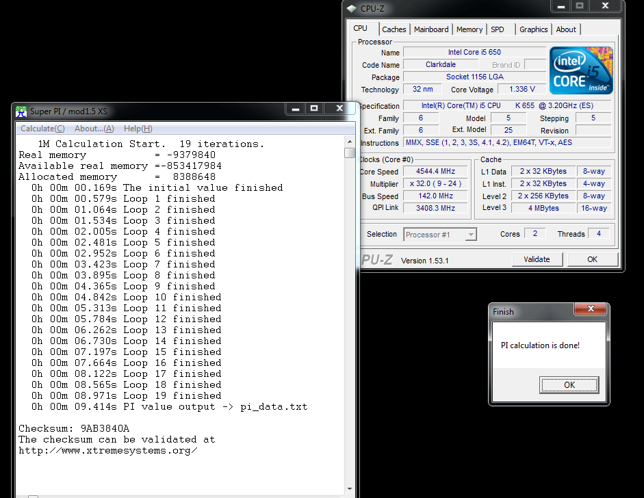This screenshot has width=644, height=498.
Task: Click the Level 3 value '4 MBytes'
Action: (x=543, y=208)
